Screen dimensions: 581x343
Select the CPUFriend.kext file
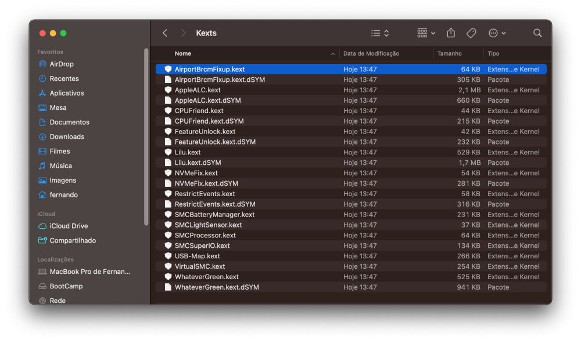click(x=351, y=111)
